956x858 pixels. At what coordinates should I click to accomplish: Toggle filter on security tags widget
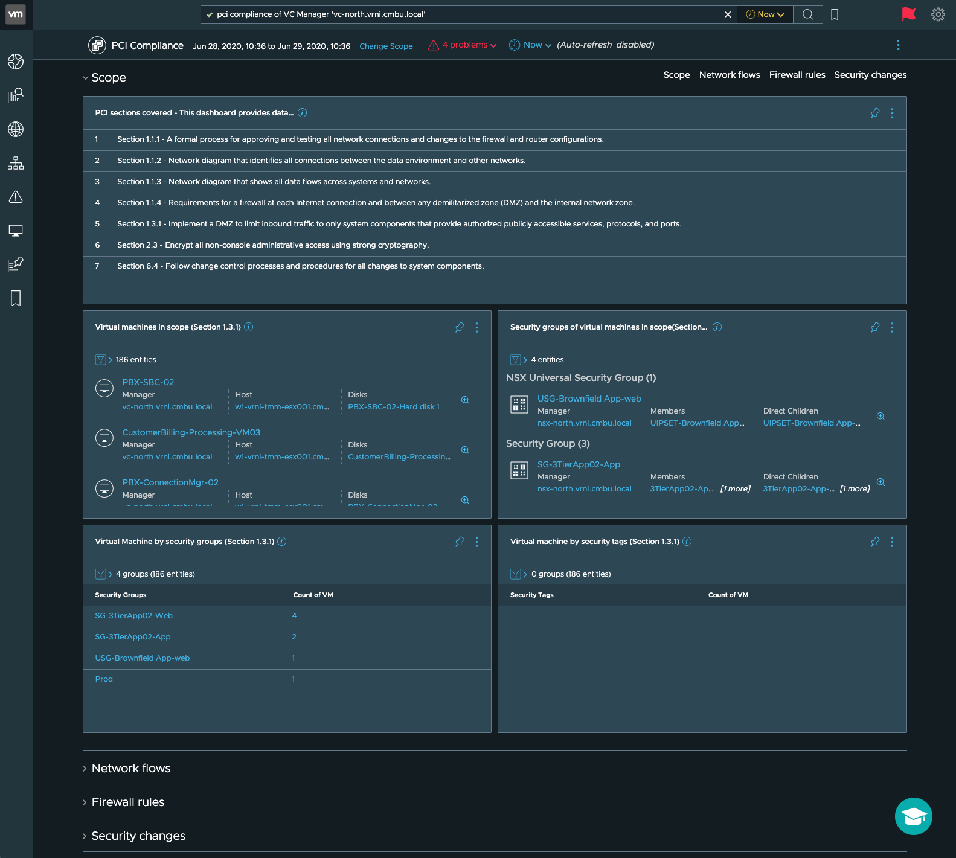(516, 574)
